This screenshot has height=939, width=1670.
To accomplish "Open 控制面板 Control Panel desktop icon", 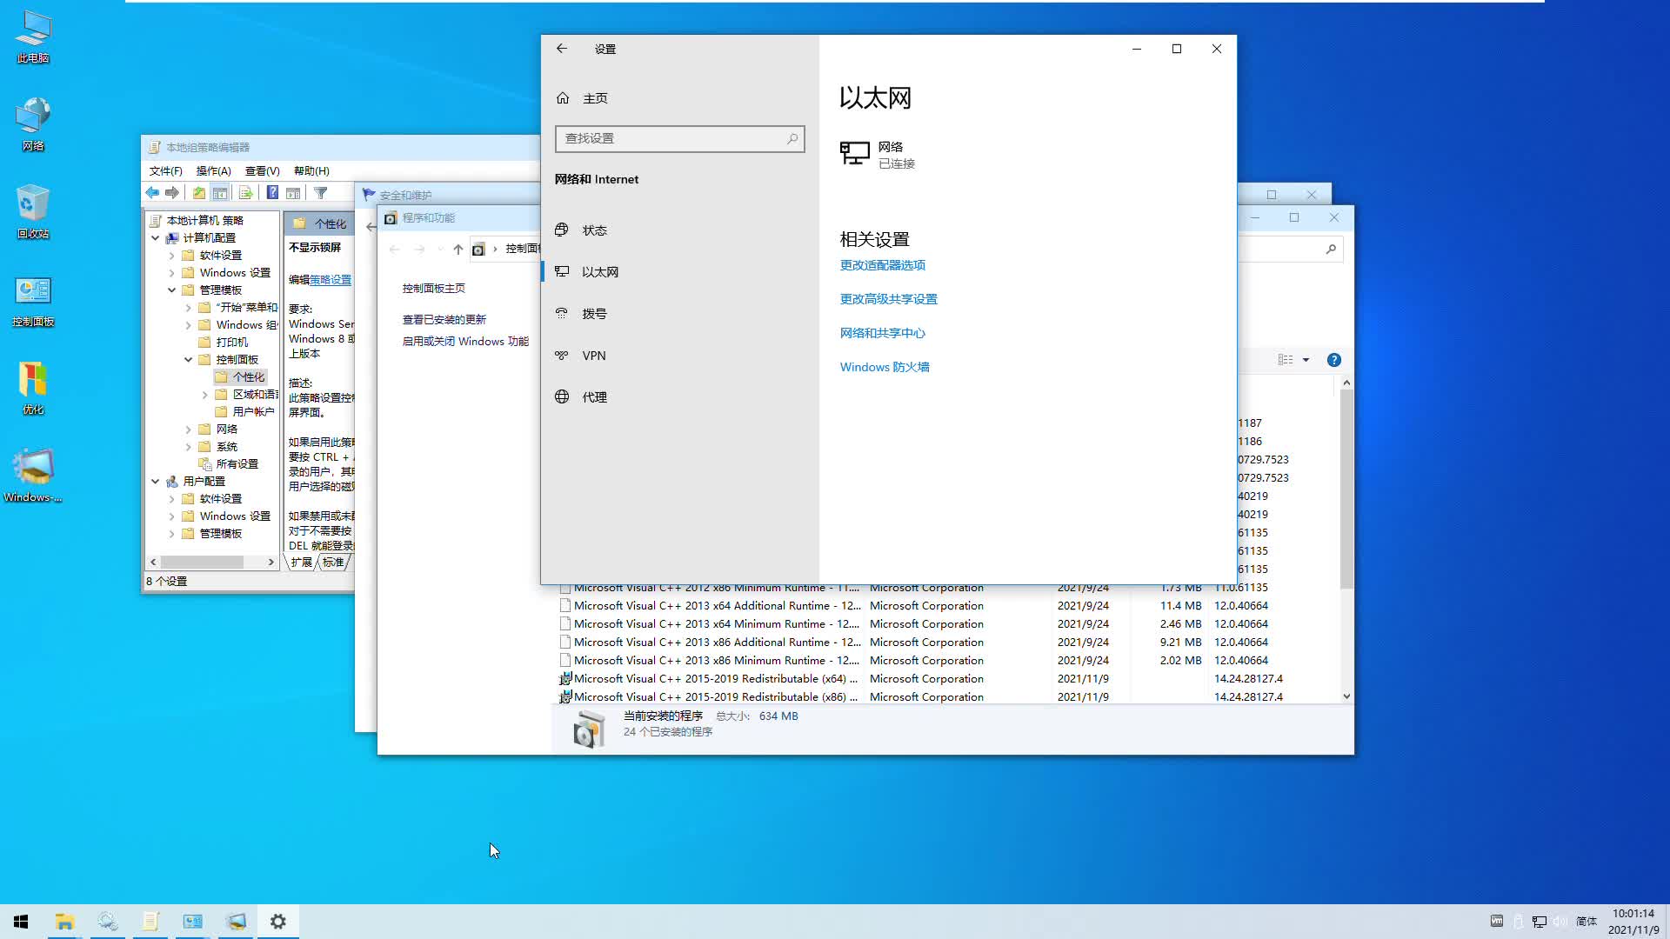I will [x=33, y=301].
